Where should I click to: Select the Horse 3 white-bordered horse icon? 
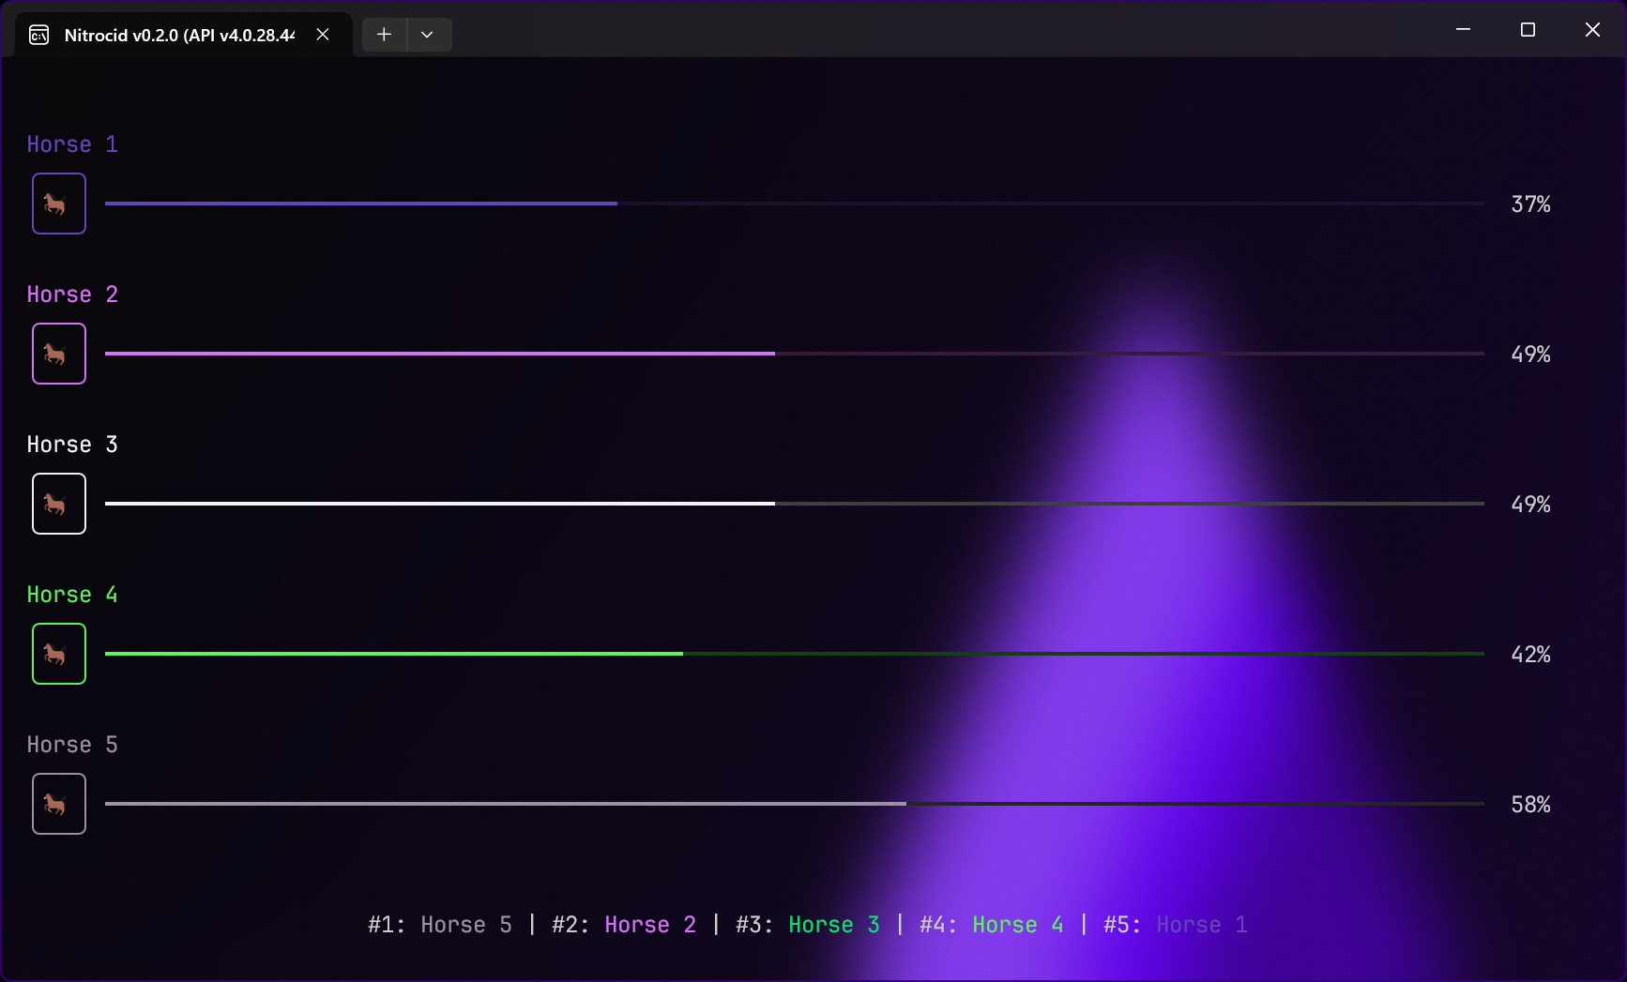point(58,504)
